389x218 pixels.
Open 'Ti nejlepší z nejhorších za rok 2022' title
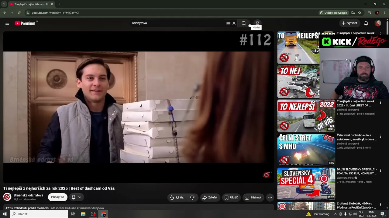point(356,104)
